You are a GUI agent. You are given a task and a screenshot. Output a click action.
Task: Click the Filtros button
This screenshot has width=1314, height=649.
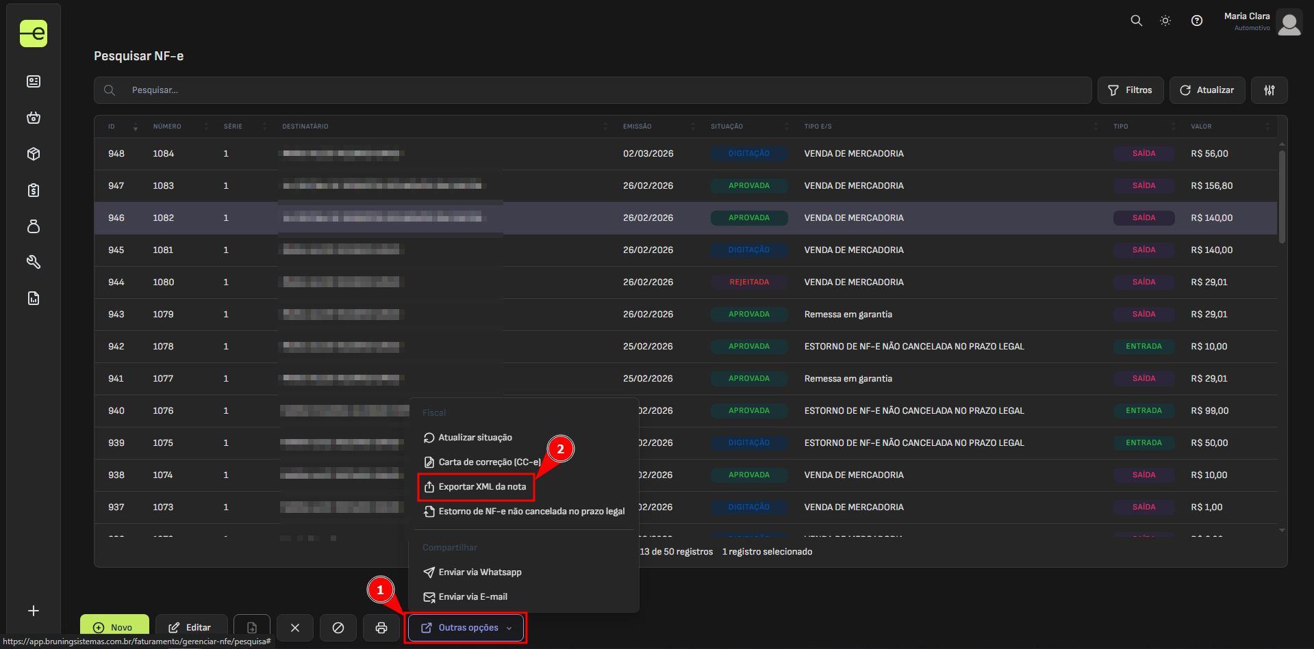[1130, 90]
